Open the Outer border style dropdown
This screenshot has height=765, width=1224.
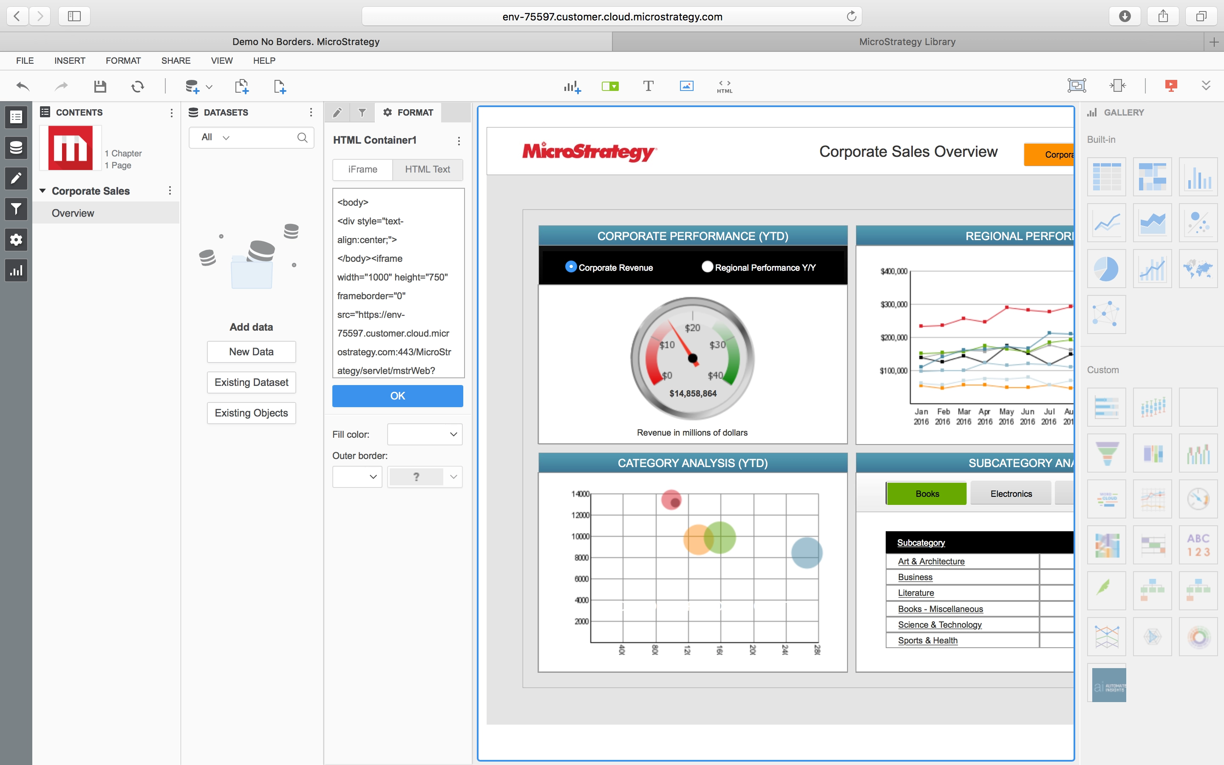point(357,476)
